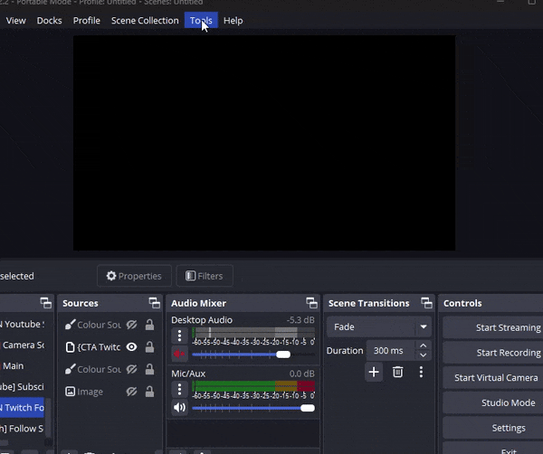This screenshot has width=543, height=454.
Task: Pop out the Audio Mixer dock
Action: click(x=311, y=303)
